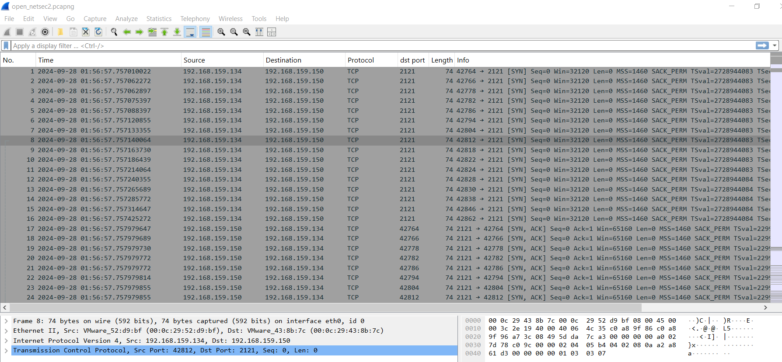This screenshot has height=362, width=782.
Task: Select packet 12 at time 01:56:57.757240355
Action: [x=385, y=179]
